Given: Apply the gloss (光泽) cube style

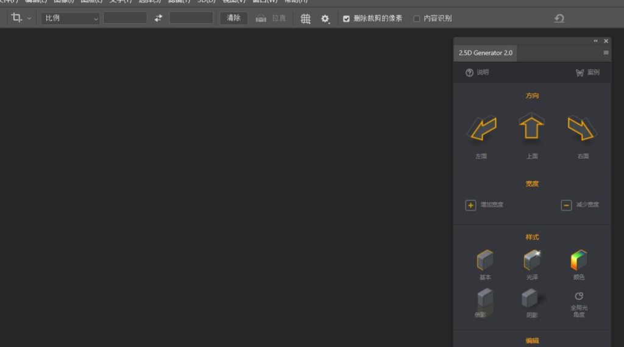Looking at the screenshot, I should click(531, 260).
